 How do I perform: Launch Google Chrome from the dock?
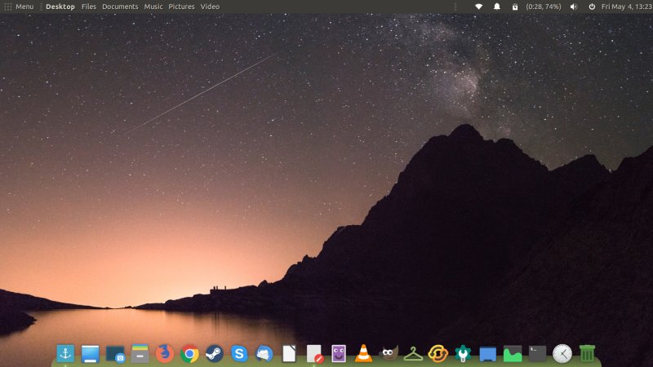189,353
